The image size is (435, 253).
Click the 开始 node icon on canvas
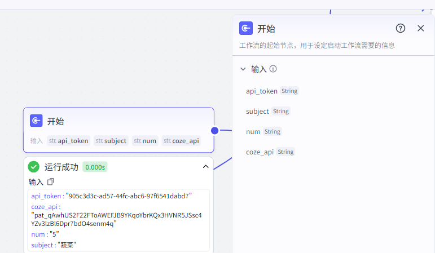coord(36,121)
